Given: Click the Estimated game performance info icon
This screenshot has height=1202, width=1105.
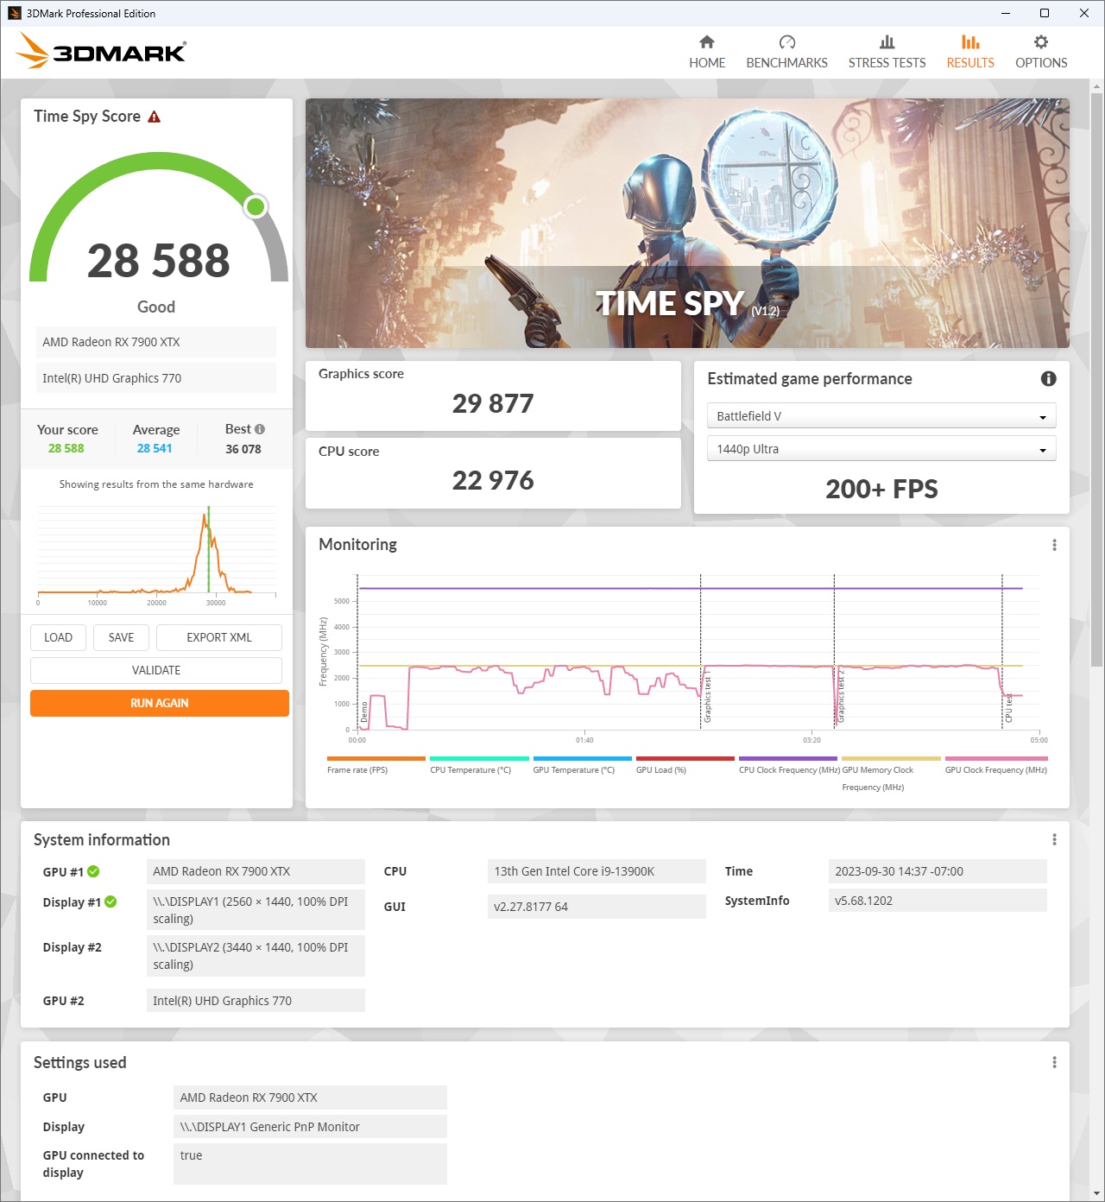Looking at the screenshot, I should click(x=1048, y=378).
